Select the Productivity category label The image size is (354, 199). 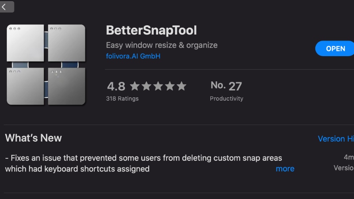226,99
